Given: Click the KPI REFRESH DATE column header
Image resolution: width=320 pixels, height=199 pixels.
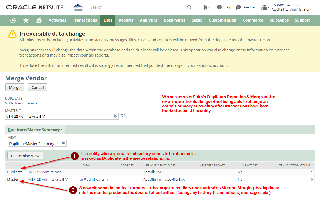Looking at the screenshot, I should click(212, 165).
